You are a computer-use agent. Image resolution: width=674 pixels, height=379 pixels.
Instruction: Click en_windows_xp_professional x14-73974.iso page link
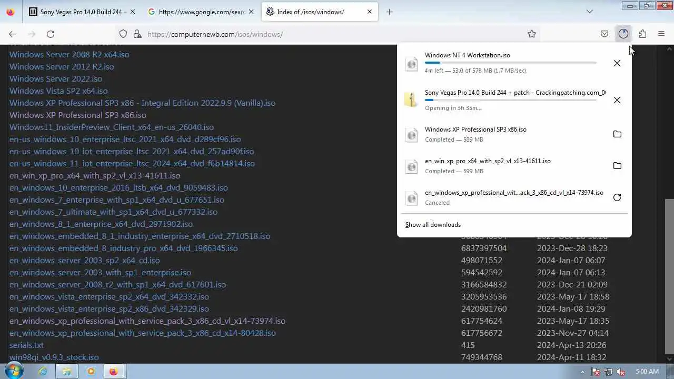(x=147, y=321)
